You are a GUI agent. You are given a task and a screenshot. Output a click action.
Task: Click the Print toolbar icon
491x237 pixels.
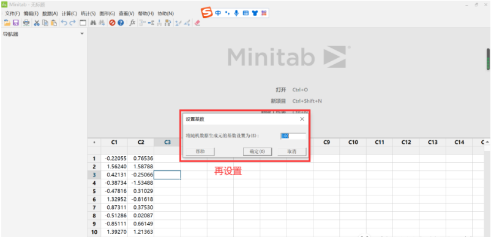coord(26,23)
